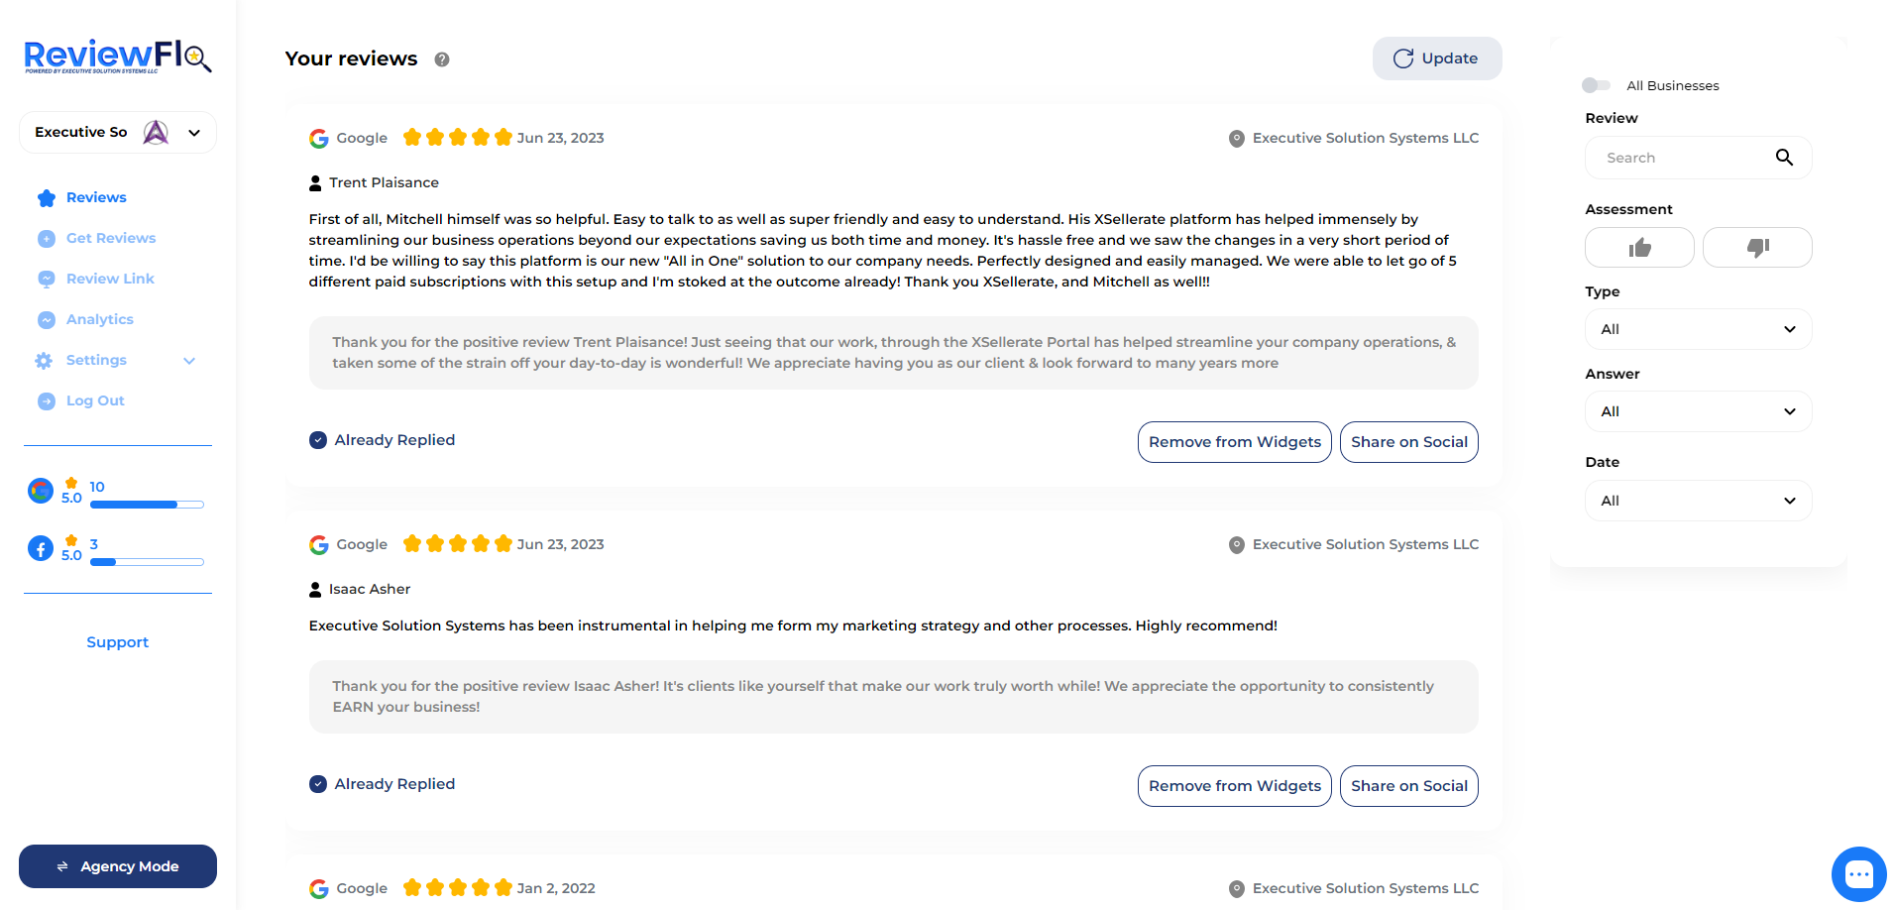Click the Review search input field
The height and width of the screenshot is (910, 1895).
[x=1685, y=158]
